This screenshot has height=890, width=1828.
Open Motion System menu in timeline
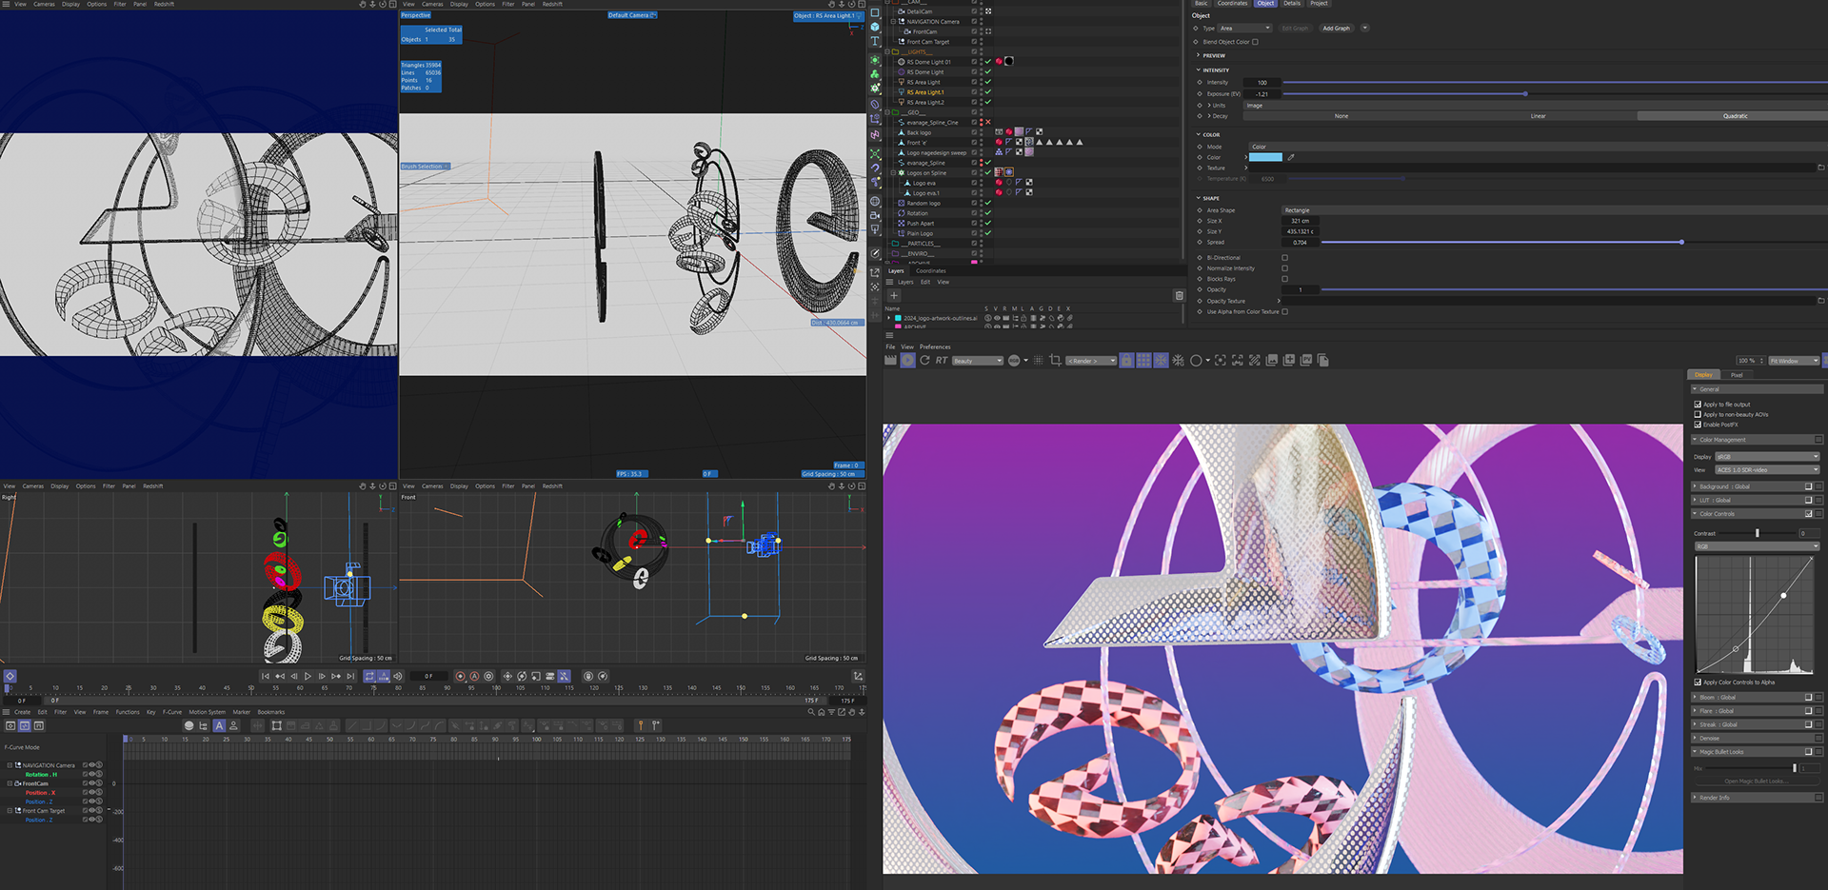click(x=208, y=712)
